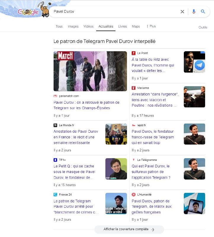Click the France 24 article thumbnail
Viewport: 214px width, 237px height.
[x=116, y=204]
